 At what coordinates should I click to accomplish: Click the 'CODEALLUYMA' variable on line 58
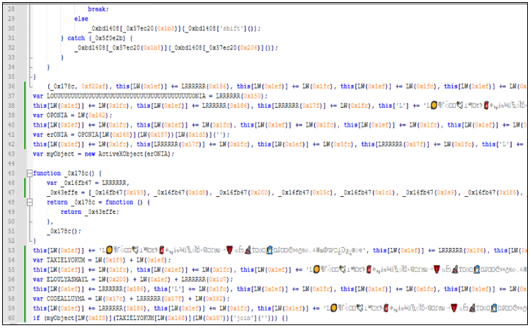click(66, 299)
